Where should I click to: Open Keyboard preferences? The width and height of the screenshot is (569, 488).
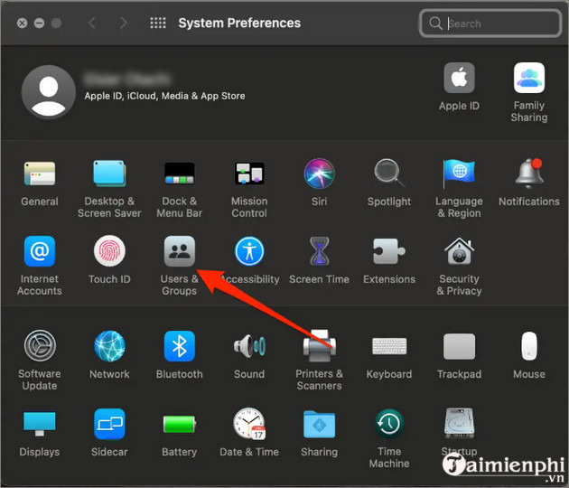click(x=389, y=346)
